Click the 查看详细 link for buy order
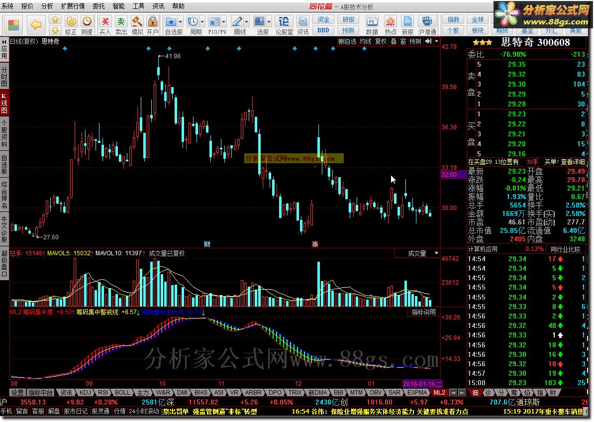Image resolution: width=594 pixels, height=422 pixels. click(x=572, y=162)
